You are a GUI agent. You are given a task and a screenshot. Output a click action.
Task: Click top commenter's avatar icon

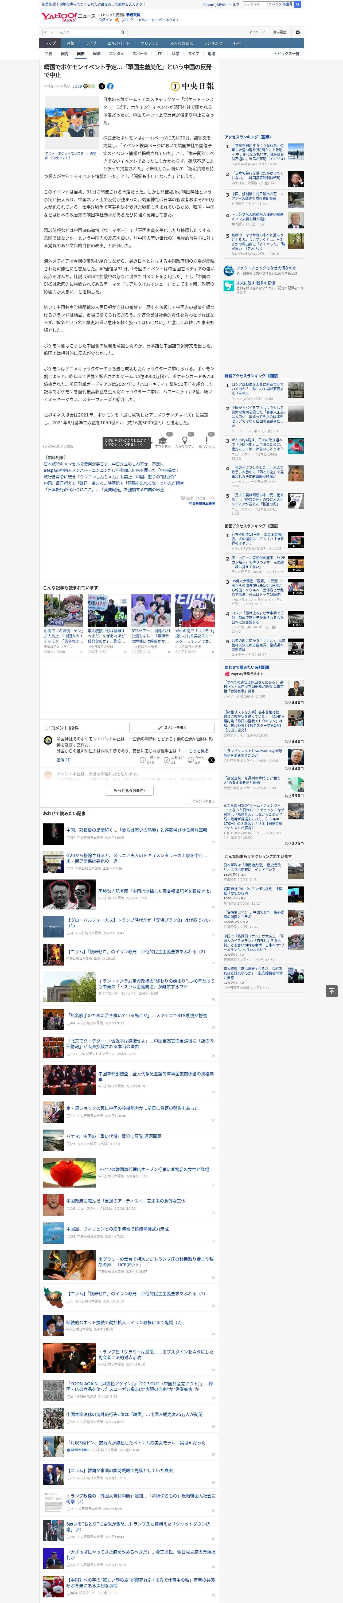(x=48, y=741)
